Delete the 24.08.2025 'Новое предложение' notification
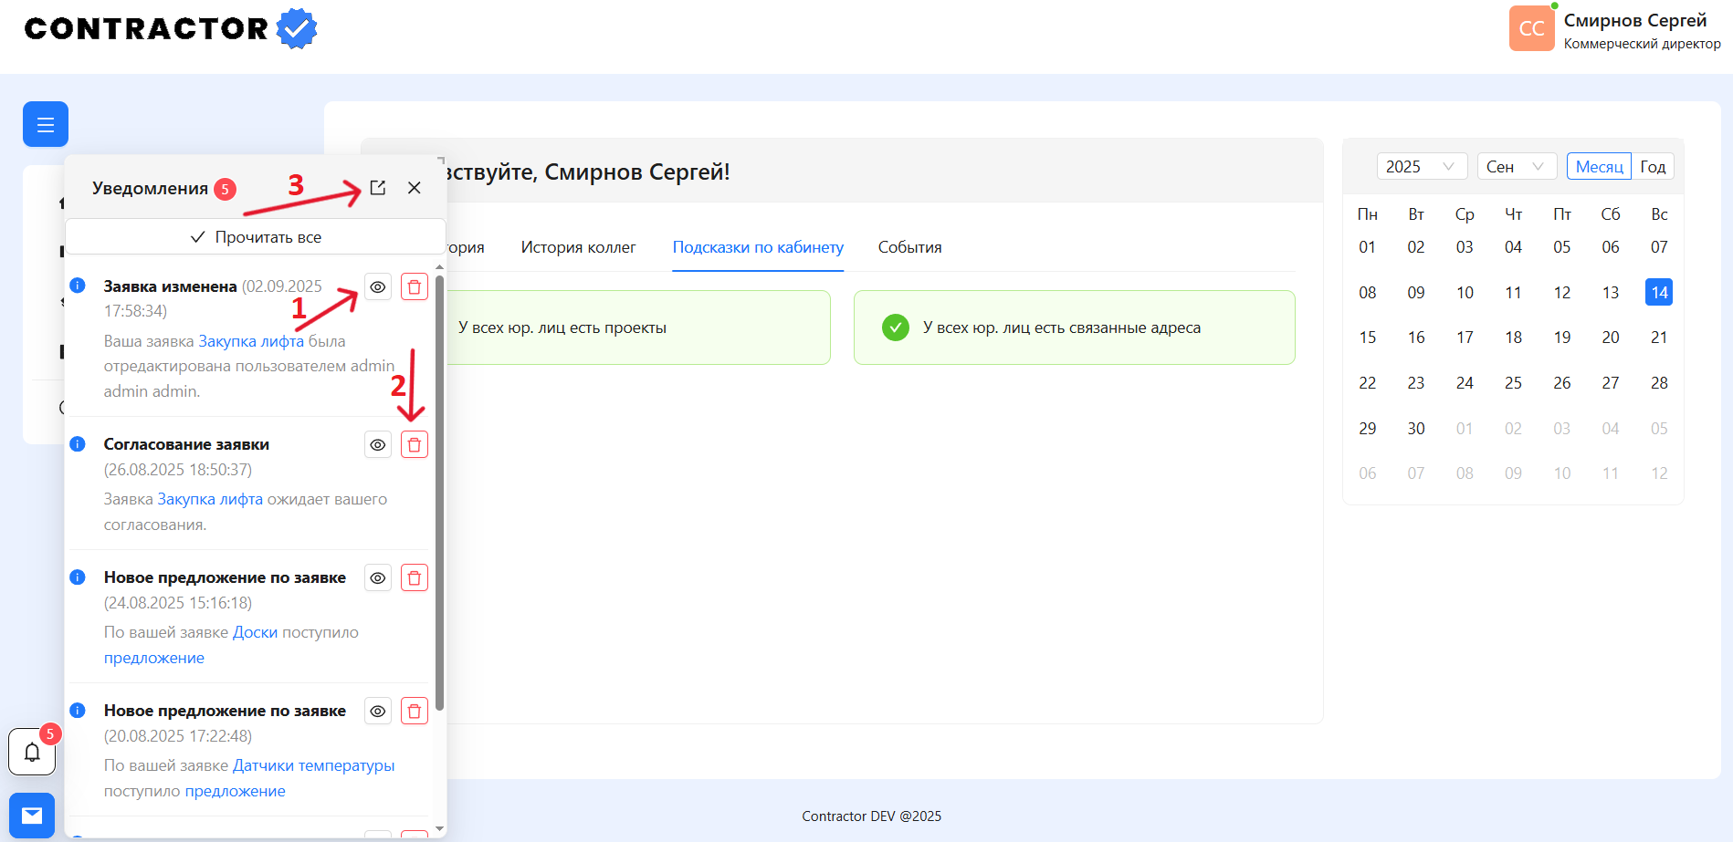This screenshot has width=1733, height=842. tap(415, 578)
